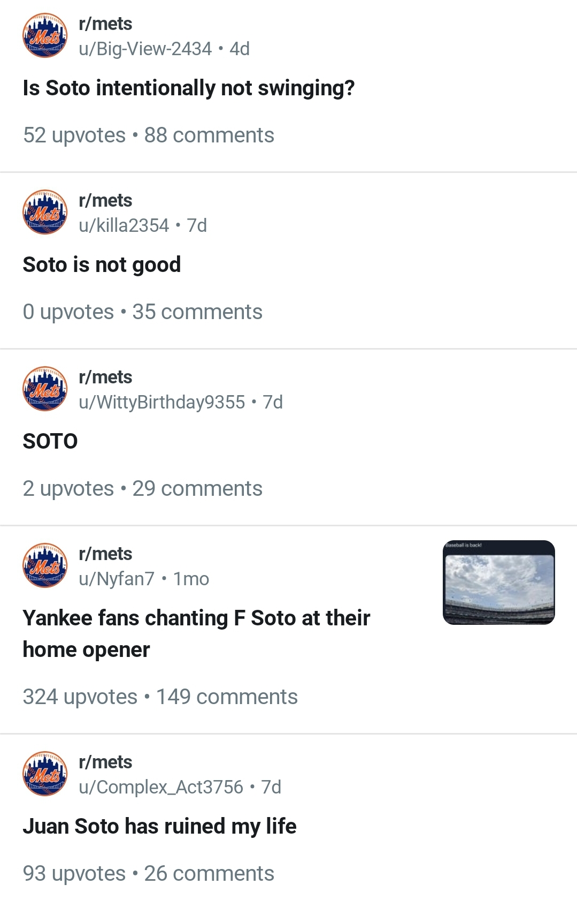
Task: Open the 149 comments on Yankee fans post
Action: click(227, 697)
